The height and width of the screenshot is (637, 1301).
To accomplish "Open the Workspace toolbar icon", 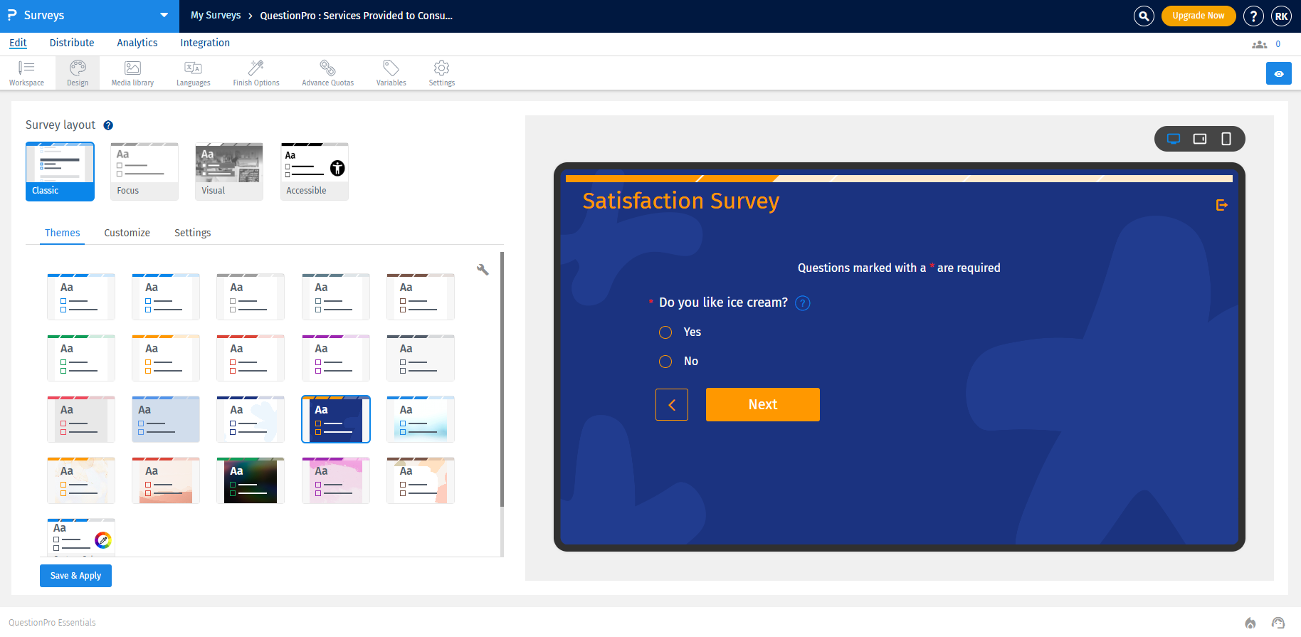I will tap(26, 73).
